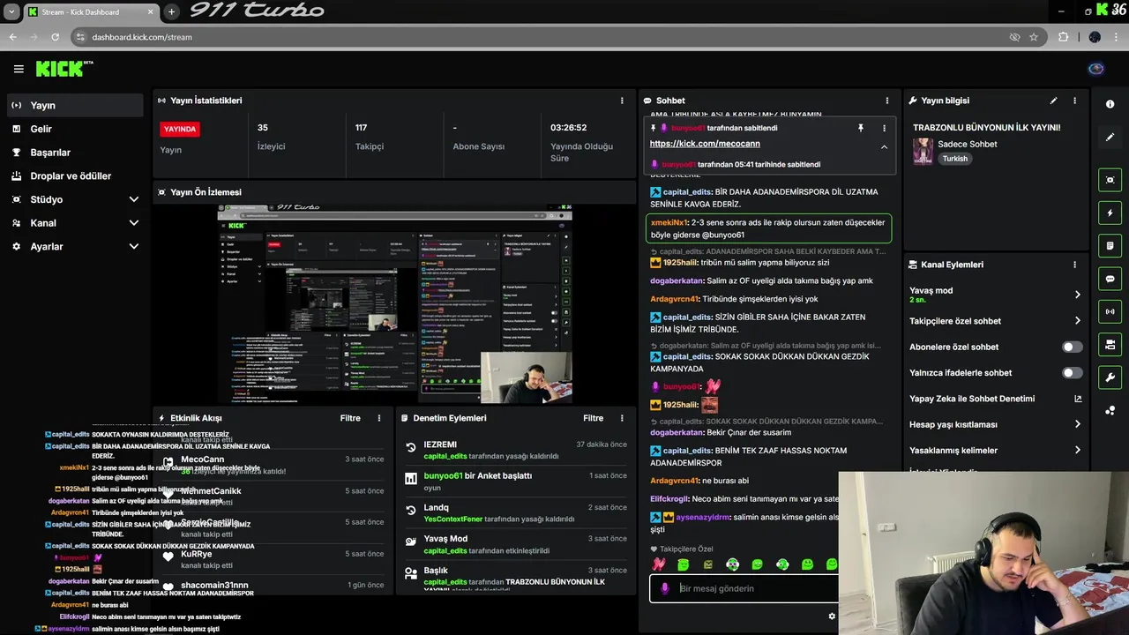Open a new browser tab
This screenshot has width=1129, height=635.
coord(171,11)
